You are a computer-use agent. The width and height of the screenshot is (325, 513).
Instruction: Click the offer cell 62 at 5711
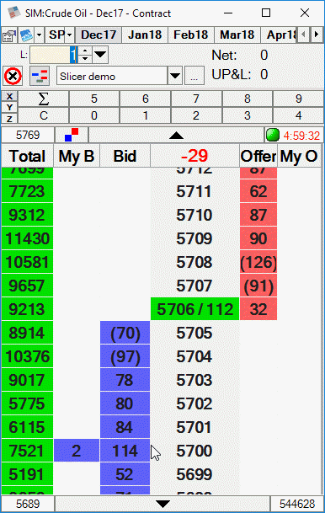[x=258, y=191]
